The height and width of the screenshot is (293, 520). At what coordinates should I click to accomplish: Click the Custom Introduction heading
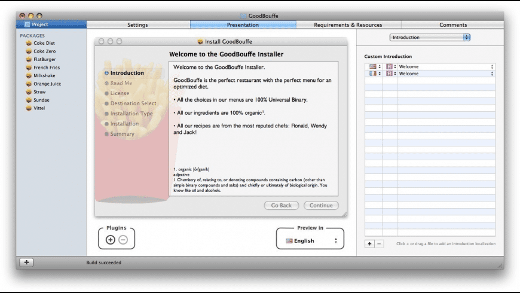click(388, 56)
